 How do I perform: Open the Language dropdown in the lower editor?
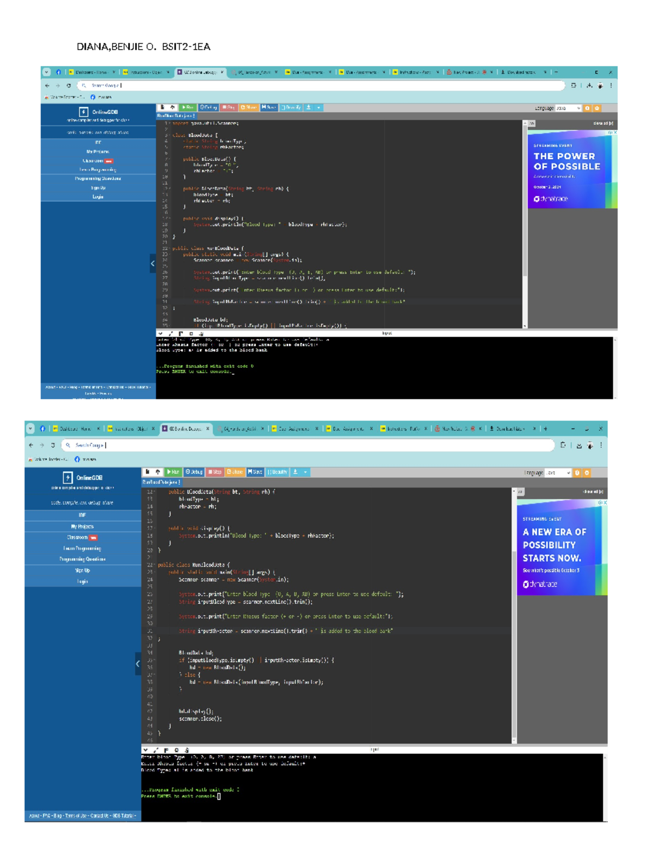[x=558, y=473]
